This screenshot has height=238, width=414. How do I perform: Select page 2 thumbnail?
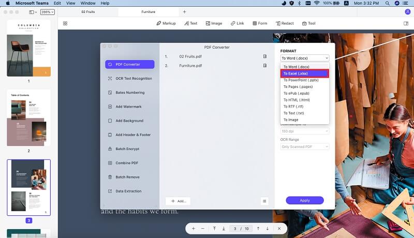point(29,118)
